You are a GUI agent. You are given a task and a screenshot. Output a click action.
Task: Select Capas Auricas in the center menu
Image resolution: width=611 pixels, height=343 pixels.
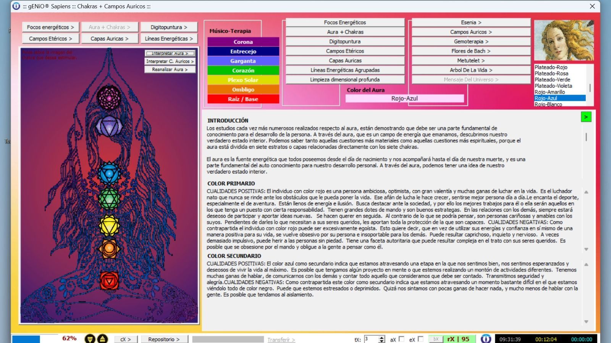(x=345, y=61)
